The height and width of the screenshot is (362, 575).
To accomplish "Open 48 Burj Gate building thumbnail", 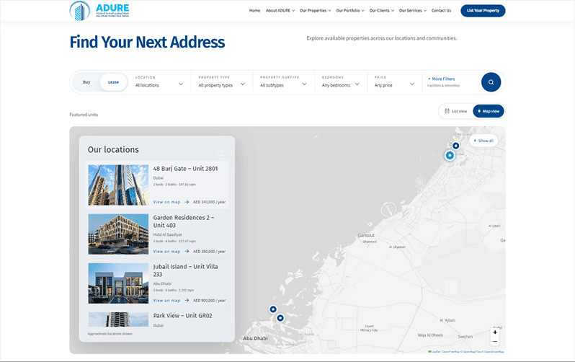I will point(118,185).
